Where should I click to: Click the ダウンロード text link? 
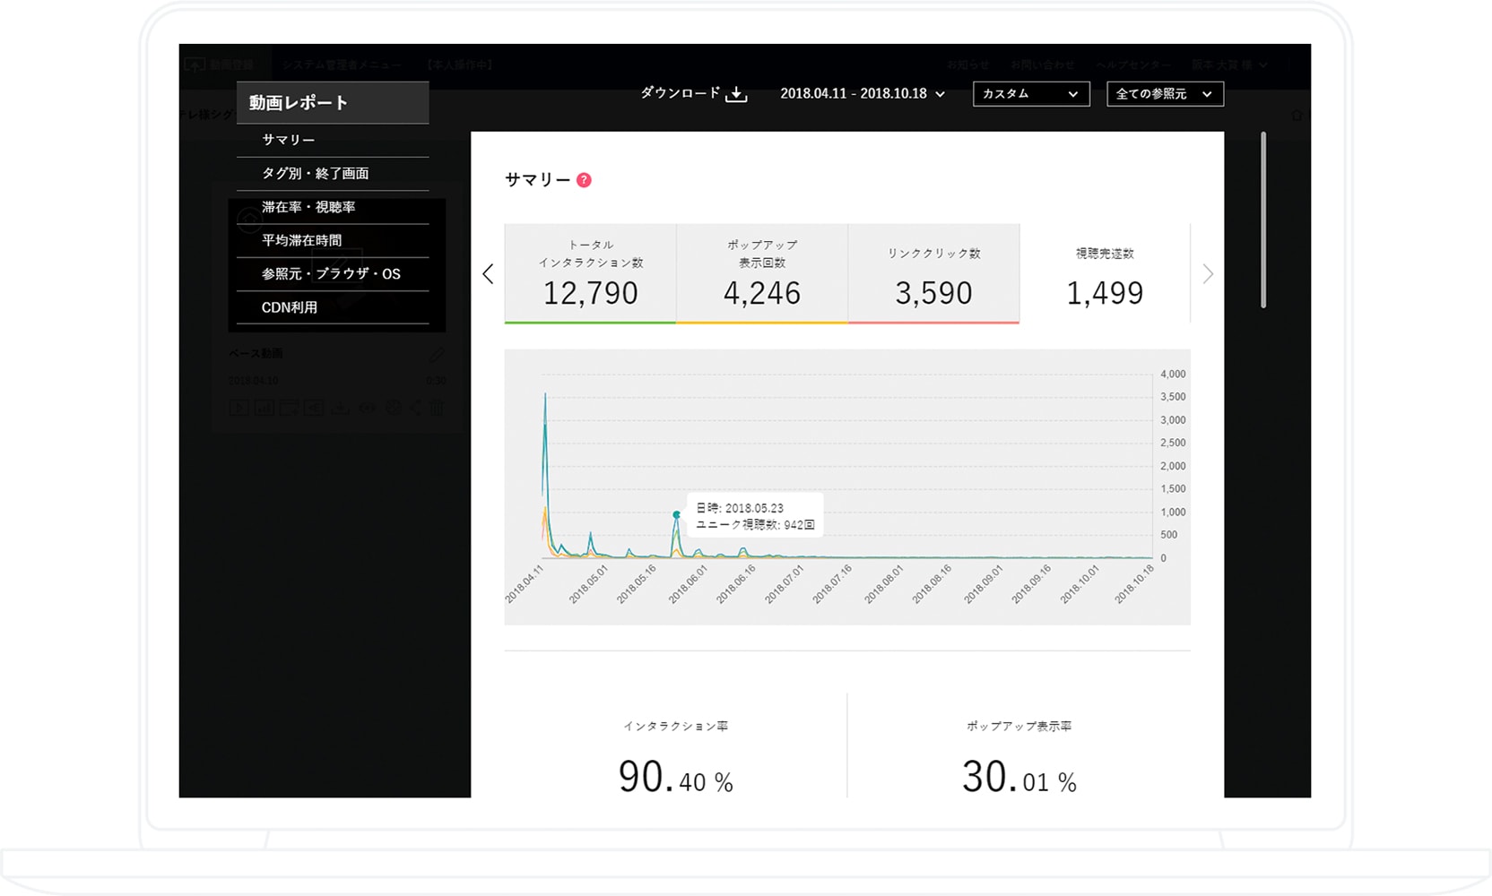click(681, 93)
